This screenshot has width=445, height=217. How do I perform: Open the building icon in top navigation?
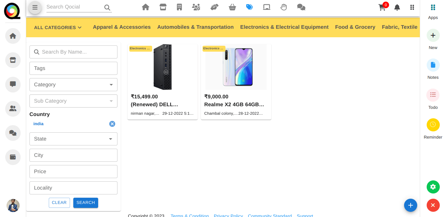[179, 7]
